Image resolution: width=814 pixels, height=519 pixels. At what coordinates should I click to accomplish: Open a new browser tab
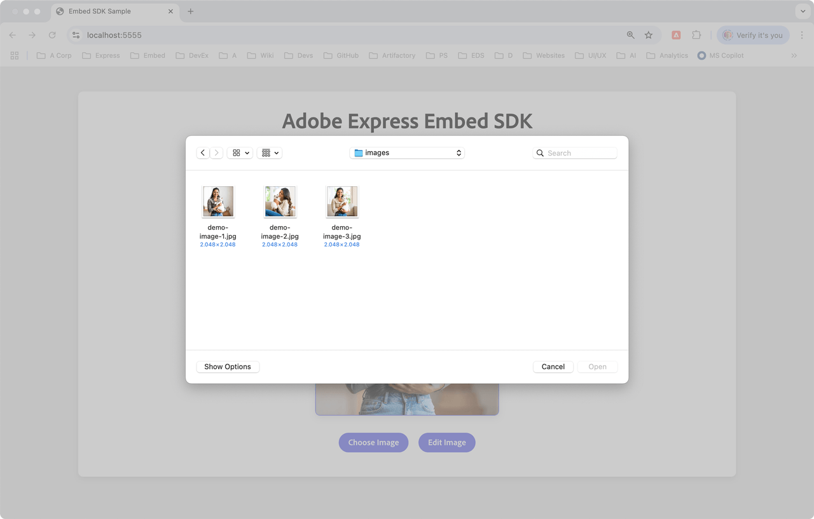[x=190, y=11]
